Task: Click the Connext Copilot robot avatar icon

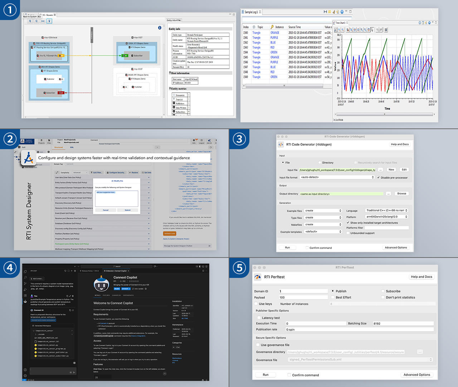Action: pyautogui.click(x=101, y=284)
